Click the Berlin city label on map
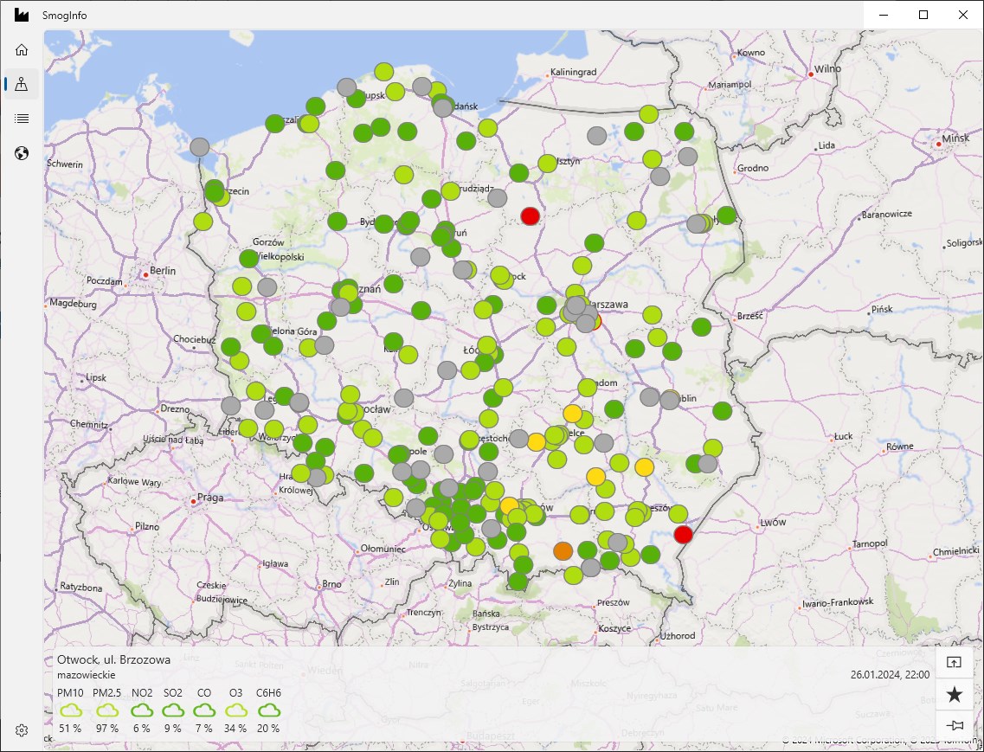This screenshot has width=984, height=752. click(163, 271)
